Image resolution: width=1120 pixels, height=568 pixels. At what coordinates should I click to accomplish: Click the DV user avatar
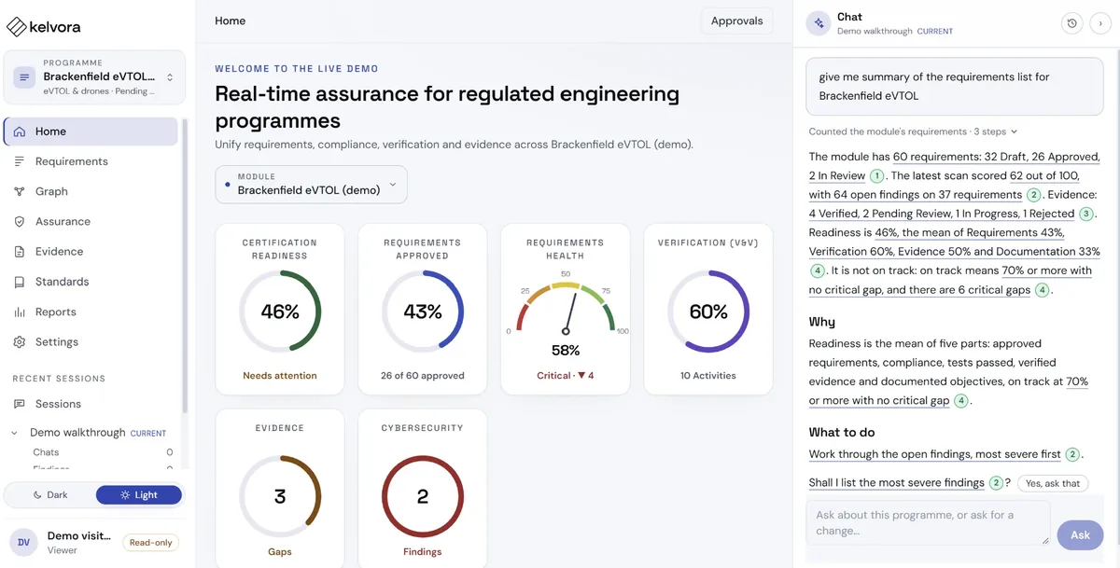point(23,542)
